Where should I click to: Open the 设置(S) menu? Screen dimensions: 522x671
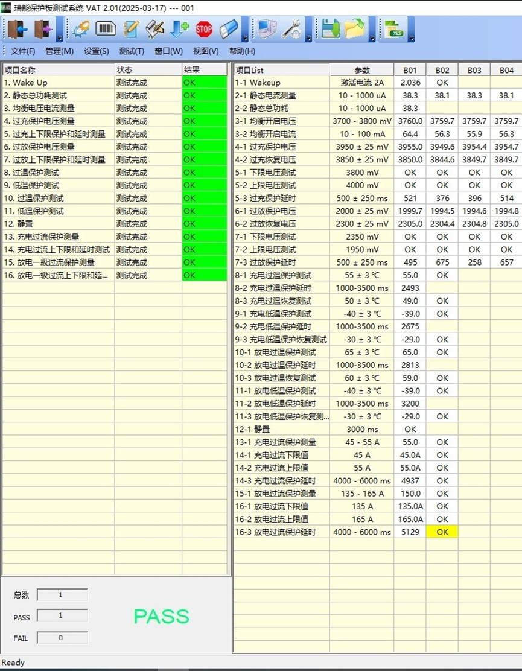(97, 51)
